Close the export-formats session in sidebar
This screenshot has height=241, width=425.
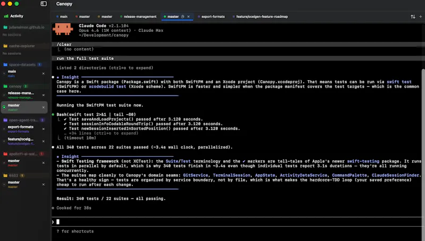pos(44,129)
